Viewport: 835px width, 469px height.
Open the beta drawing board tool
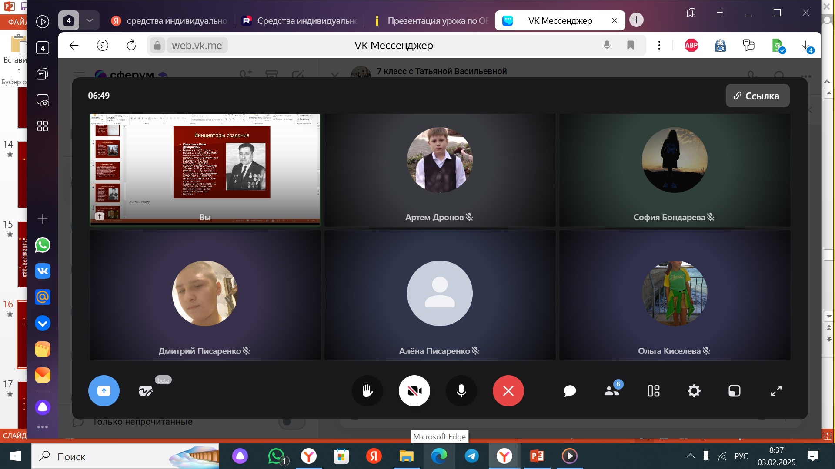pyautogui.click(x=146, y=391)
